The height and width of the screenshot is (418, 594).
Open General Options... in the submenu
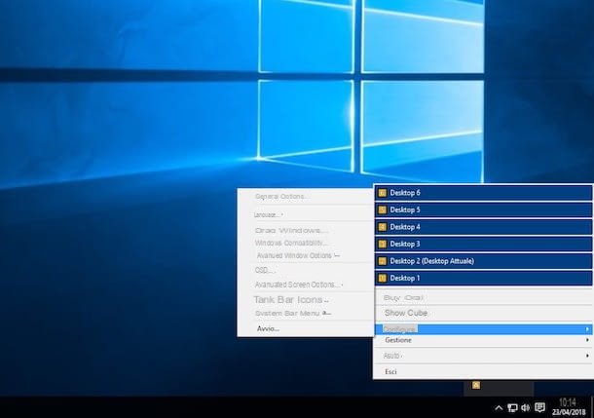[306, 197]
